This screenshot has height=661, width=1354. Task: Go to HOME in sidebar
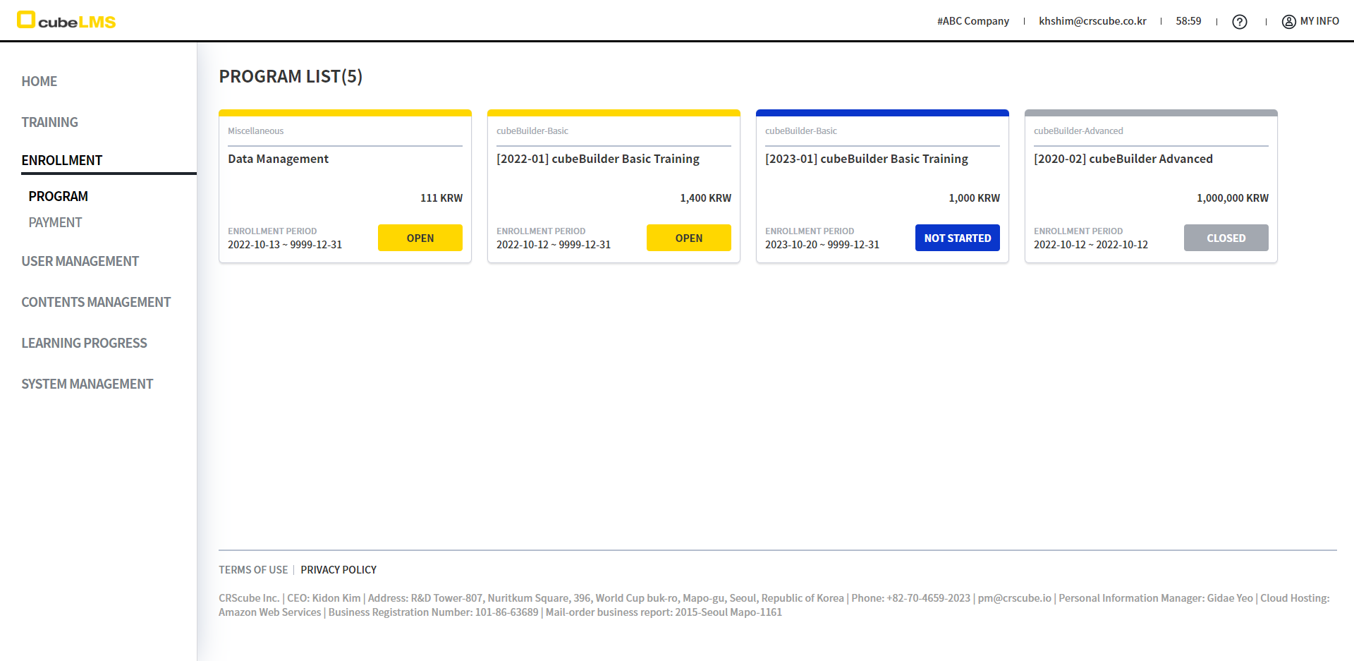point(39,81)
